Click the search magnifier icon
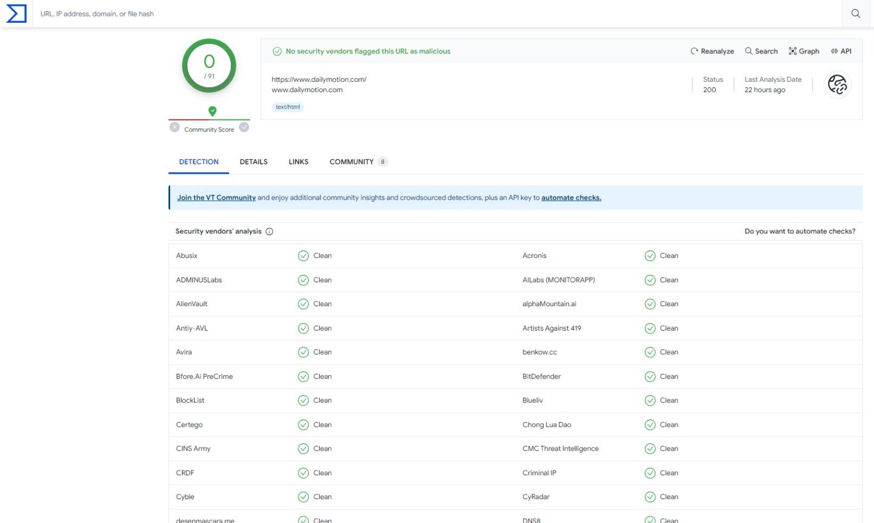 (856, 13)
